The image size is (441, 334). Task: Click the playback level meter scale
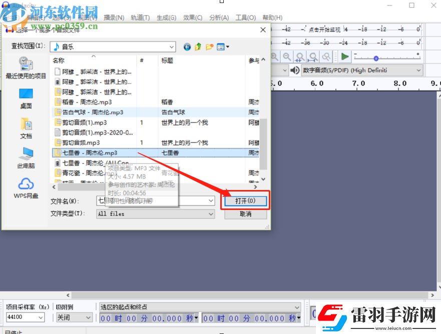(x=346, y=43)
